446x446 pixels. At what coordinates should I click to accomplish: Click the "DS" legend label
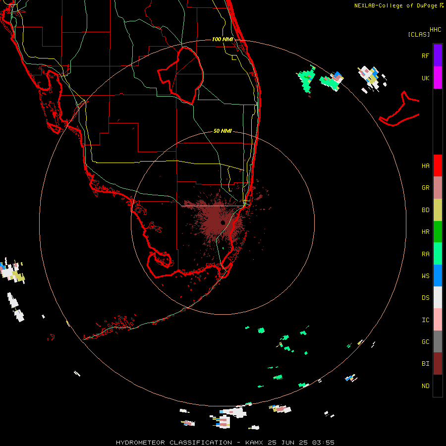pos(425,298)
